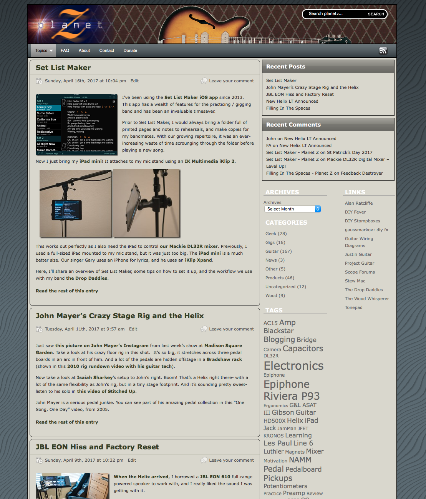Click the RSS feed icon

[383, 51]
